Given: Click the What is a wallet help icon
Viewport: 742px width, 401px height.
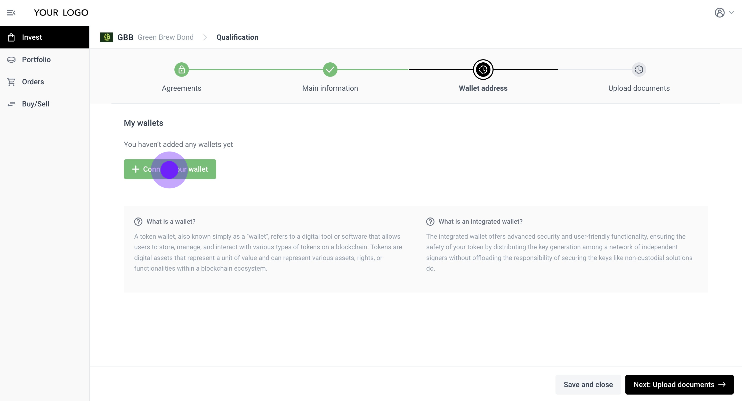Looking at the screenshot, I should [x=138, y=221].
